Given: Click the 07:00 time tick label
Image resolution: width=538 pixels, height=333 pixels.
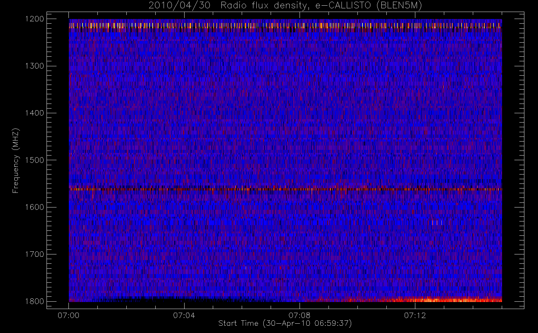Looking at the screenshot, I should pos(68,315).
